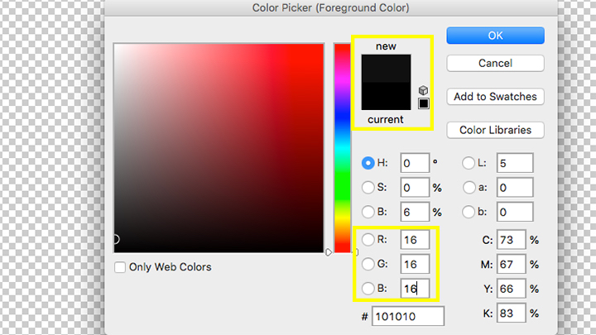This screenshot has height=335, width=596.
Task: Click the K black percentage field
Action: pos(510,313)
